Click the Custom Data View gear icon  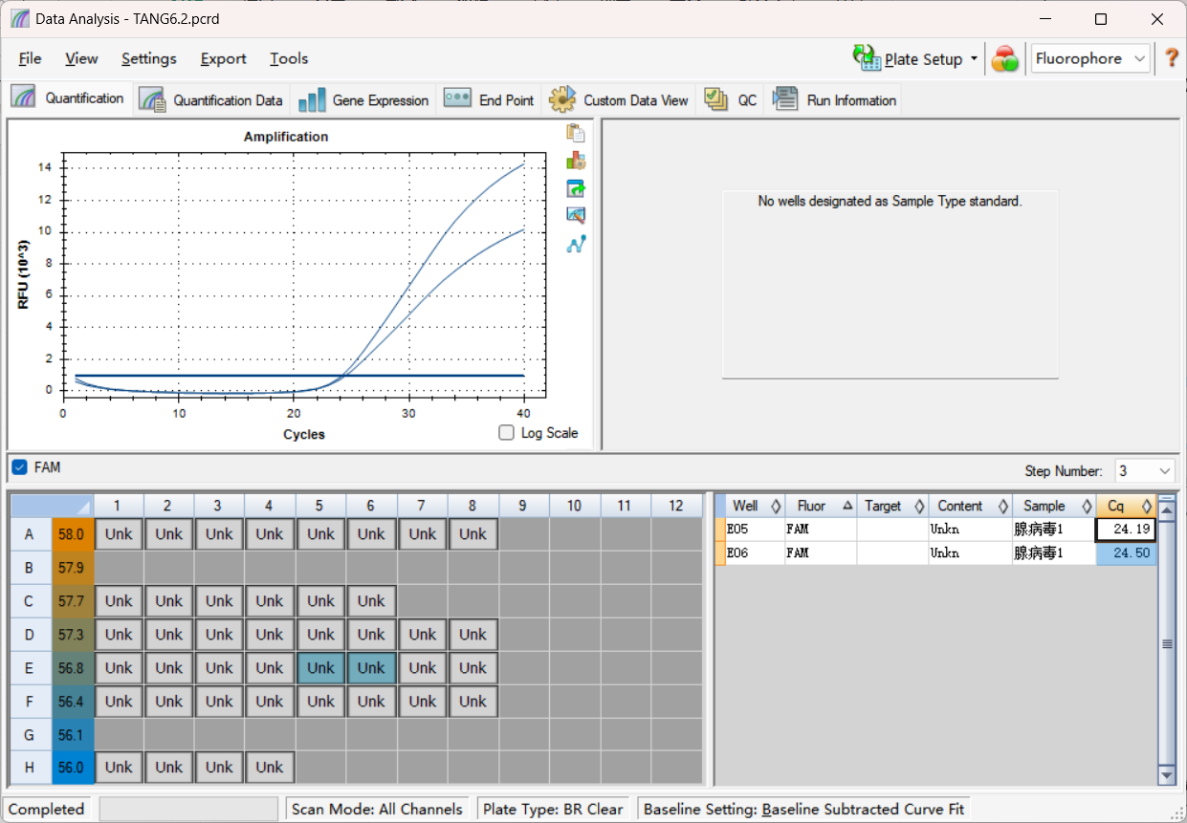(562, 98)
